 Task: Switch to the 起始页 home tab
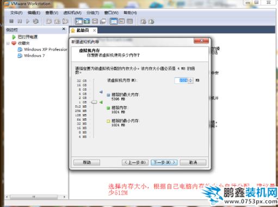coord(83,30)
